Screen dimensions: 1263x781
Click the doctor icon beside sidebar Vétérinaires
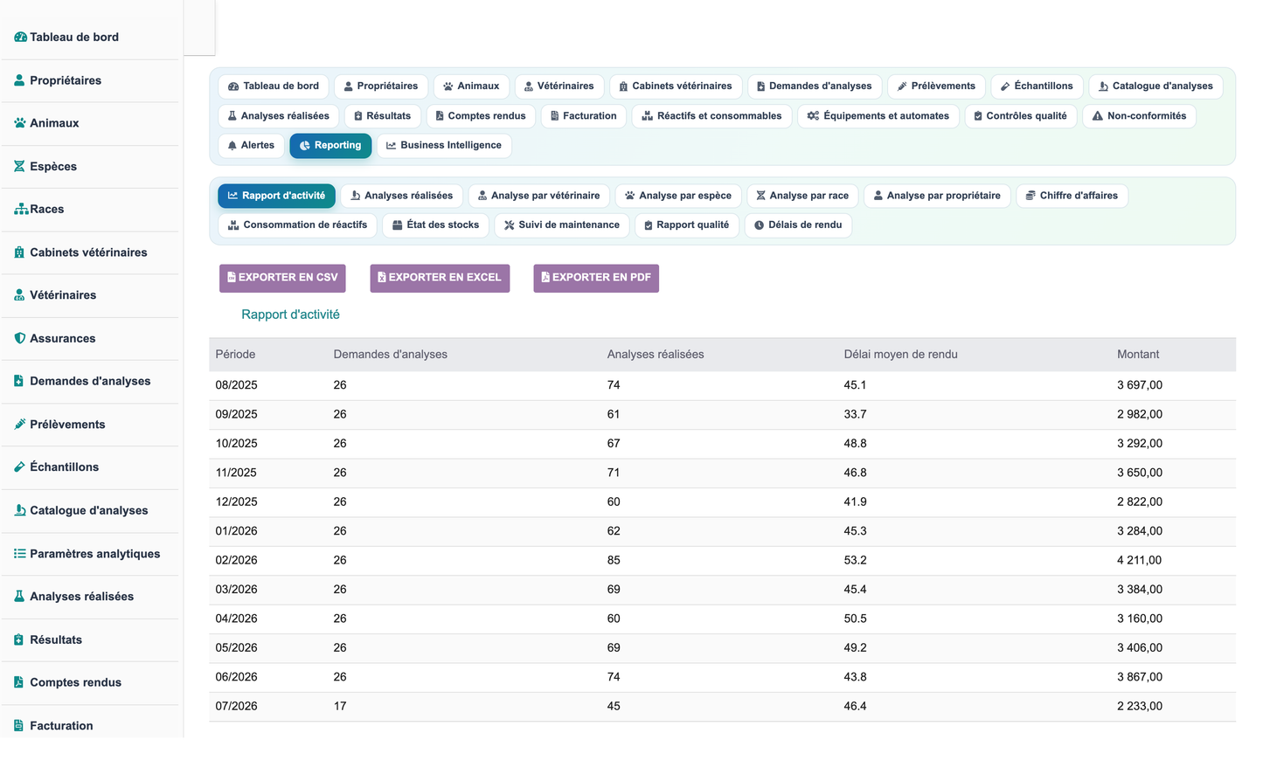(x=19, y=295)
